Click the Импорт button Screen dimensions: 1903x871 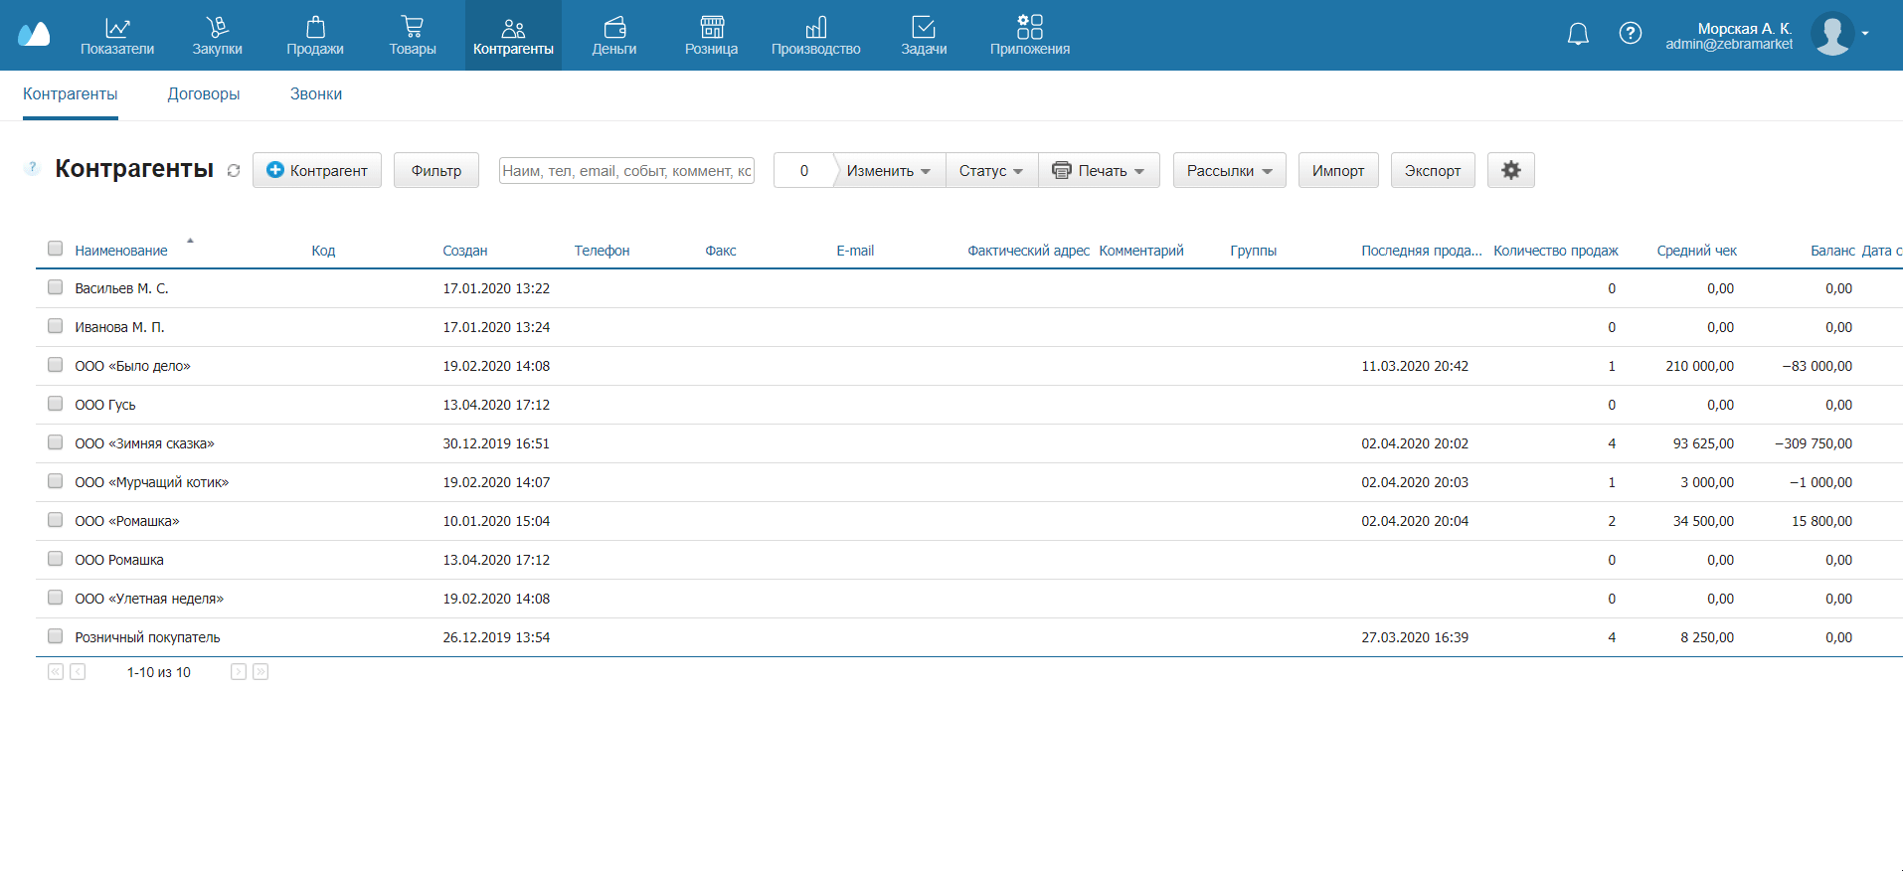click(x=1337, y=171)
